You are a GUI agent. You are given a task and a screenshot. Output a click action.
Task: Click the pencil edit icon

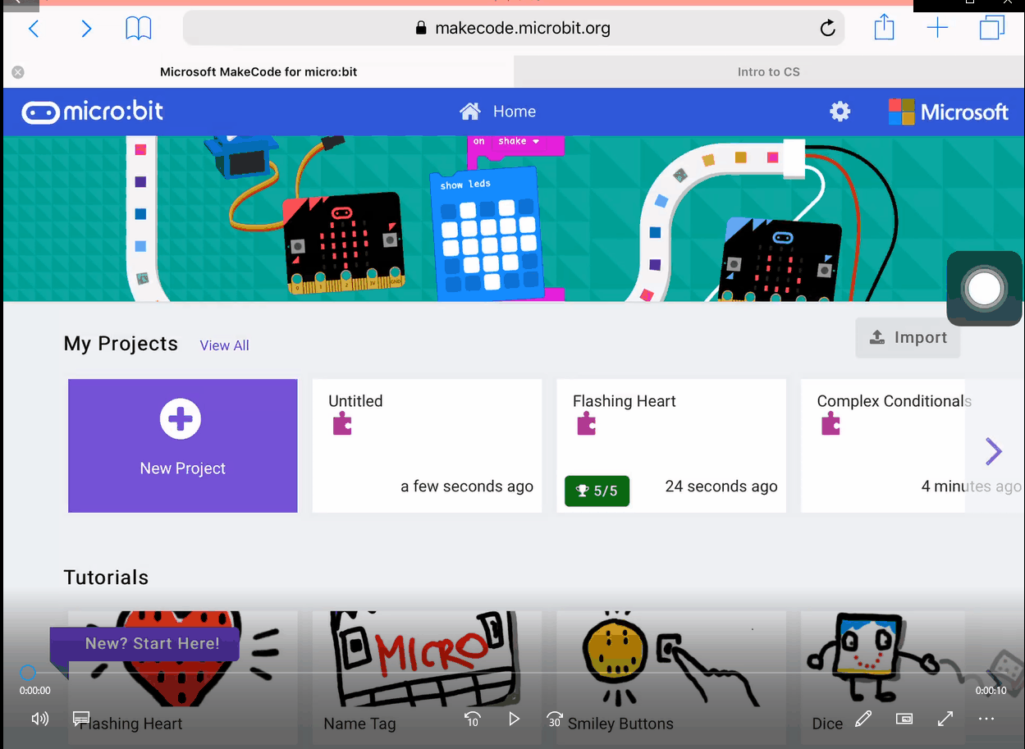click(863, 719)
